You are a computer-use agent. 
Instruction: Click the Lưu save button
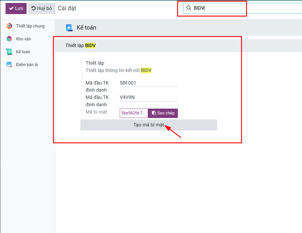(x=16, y=8)
